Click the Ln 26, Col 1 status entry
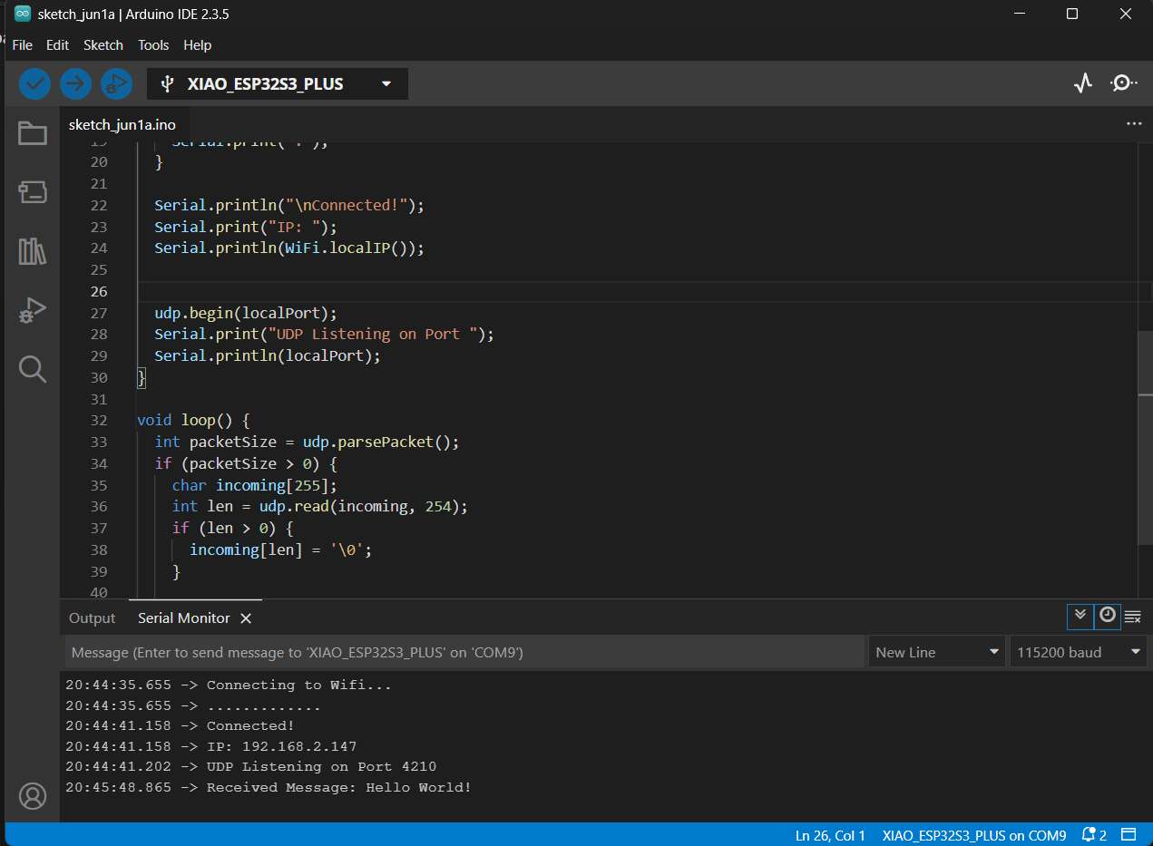1153x846 pixels. pyautogui.click(x=830, y=835)
